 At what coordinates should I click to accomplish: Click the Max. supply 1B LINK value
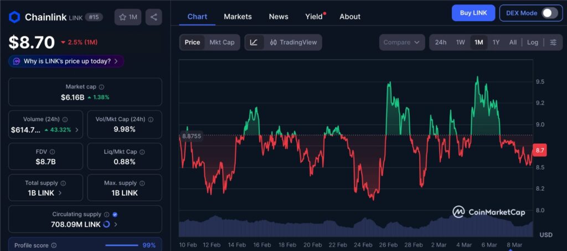(x=125, y=193)
